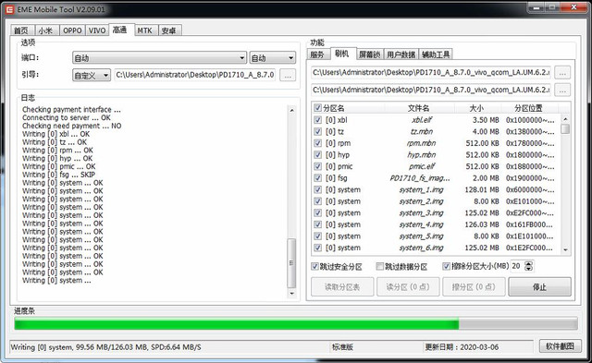Click the log line 'Checking need payment ... NO'
The width and height of the screenshot is (592, 363).
tap(72, 126)
